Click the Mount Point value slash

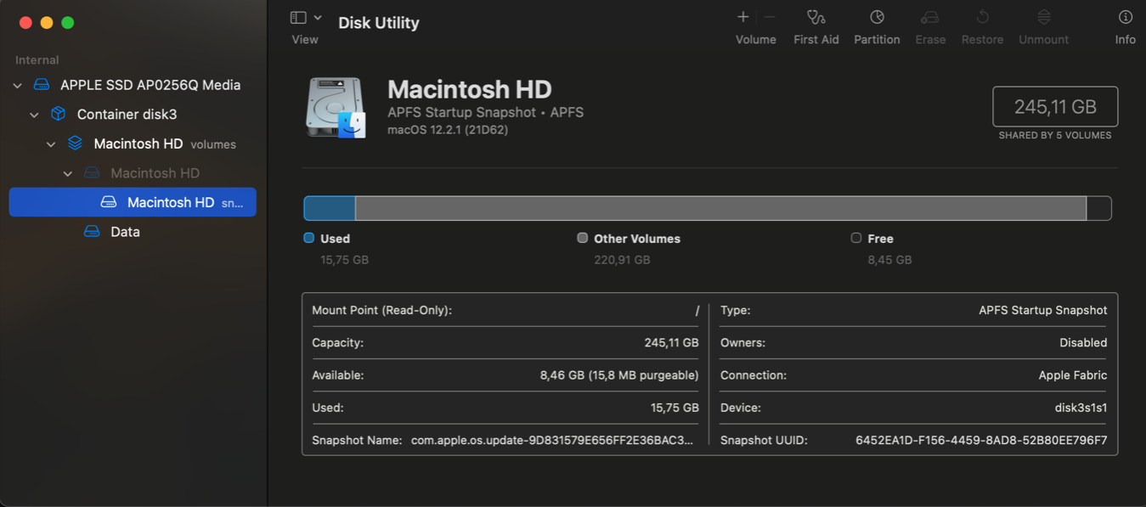tap(697, 311)
